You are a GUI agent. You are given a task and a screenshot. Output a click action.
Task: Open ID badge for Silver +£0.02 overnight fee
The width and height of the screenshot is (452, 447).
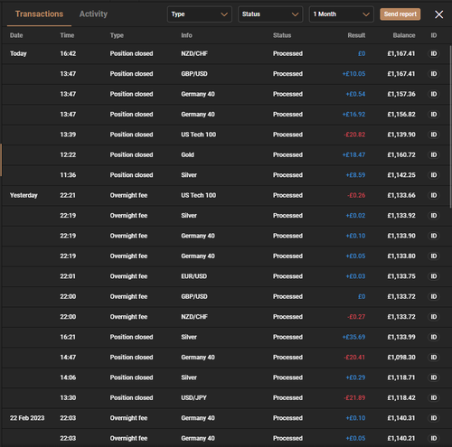434,216
